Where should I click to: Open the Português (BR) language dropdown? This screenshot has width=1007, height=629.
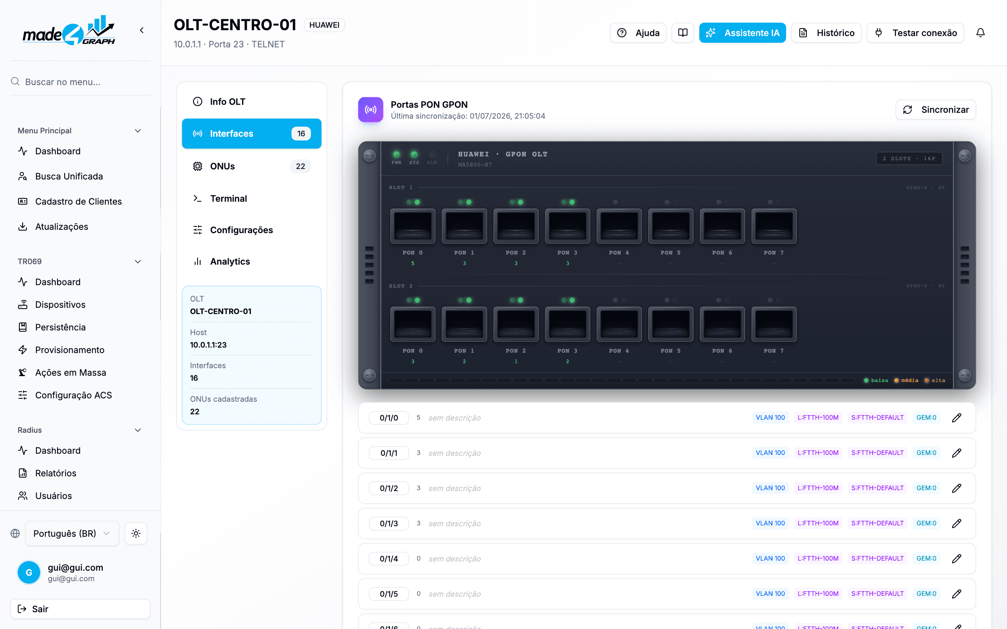pyautogui.click(x=72, y=533)
